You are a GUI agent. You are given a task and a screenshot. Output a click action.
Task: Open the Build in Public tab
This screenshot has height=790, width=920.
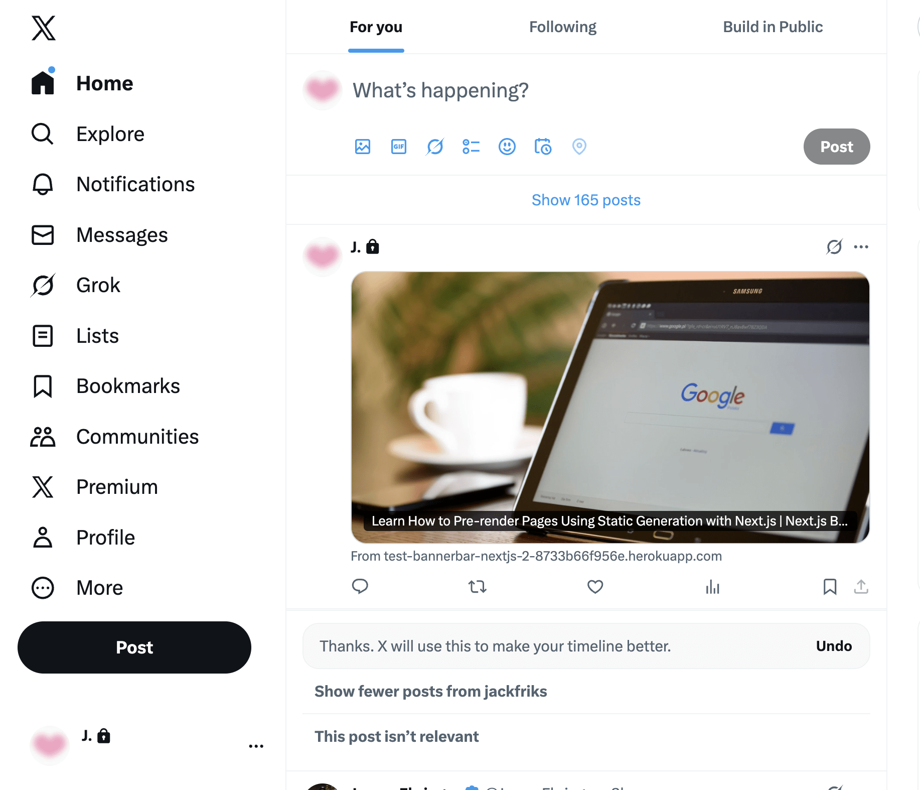click(773, 27)
